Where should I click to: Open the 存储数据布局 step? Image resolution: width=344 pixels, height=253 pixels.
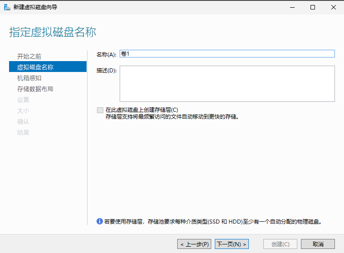[x=35, y=89]
